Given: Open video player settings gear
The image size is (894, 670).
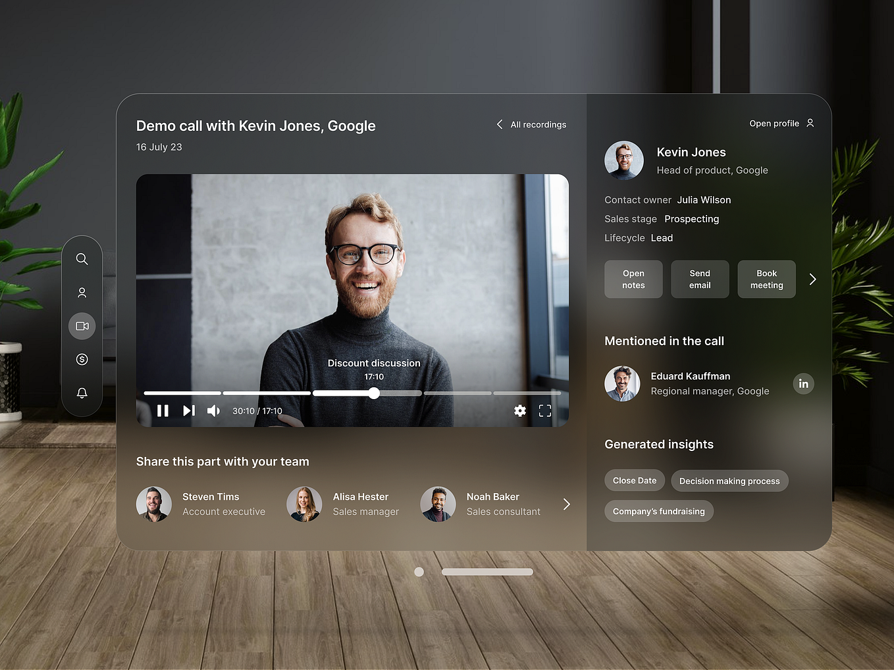Looking at the screenshot, I should click(x=520, y=410).
